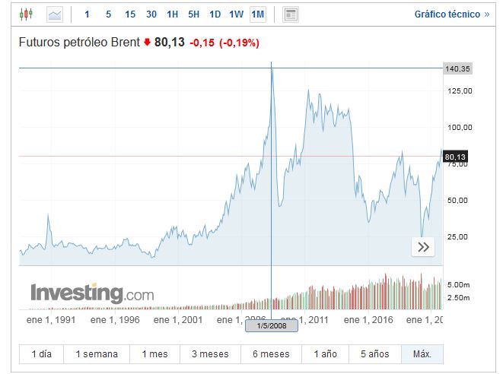Set interval to 1M monthly
Viewport: 503px width, 374px height.
click(258, 14)
